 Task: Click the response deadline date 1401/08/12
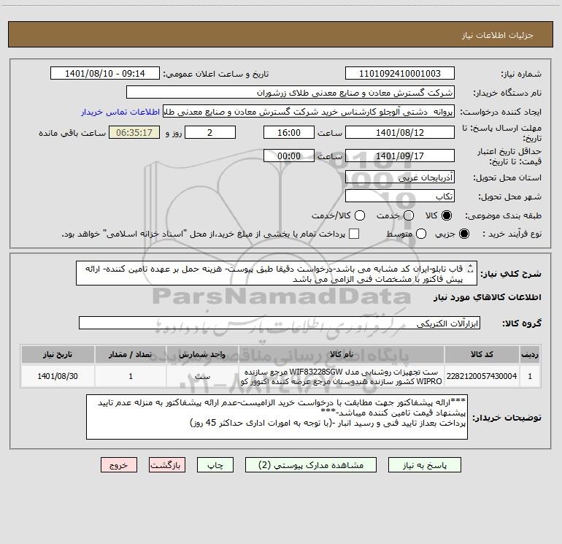click(x=400, y=132)
